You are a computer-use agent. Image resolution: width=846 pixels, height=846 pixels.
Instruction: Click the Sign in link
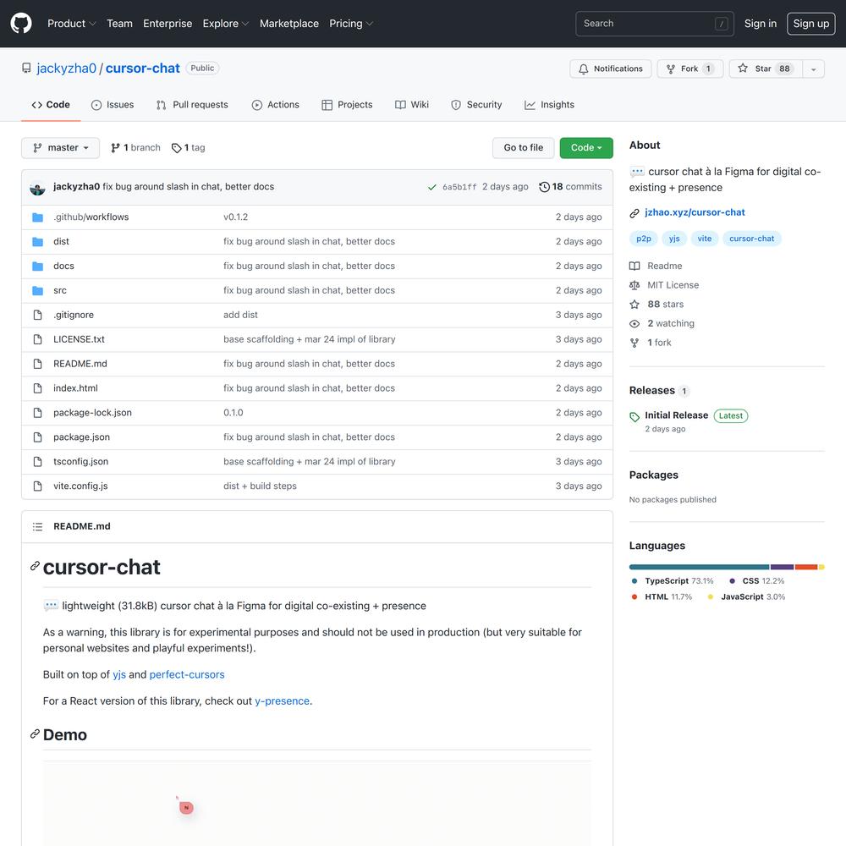(761, 23)
